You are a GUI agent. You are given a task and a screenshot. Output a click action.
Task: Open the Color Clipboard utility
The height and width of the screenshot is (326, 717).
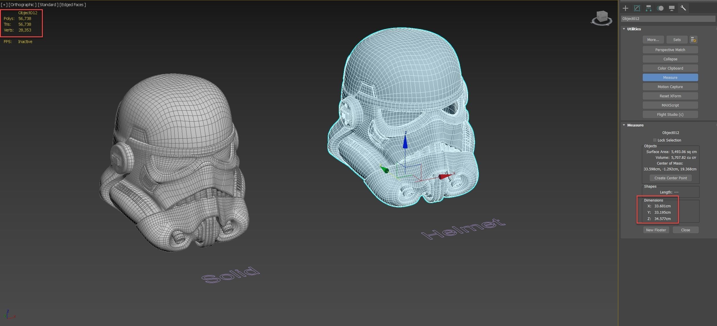[x=670, y=68]
